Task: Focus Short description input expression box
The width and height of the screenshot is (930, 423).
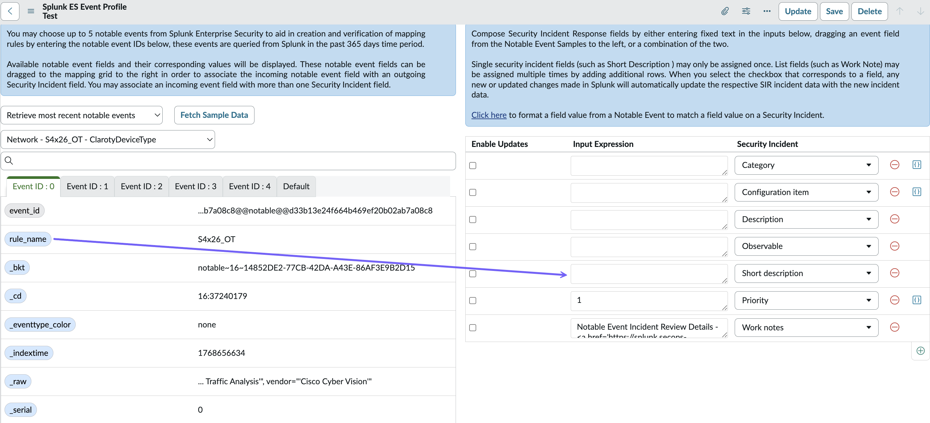Action: [649, 274]
